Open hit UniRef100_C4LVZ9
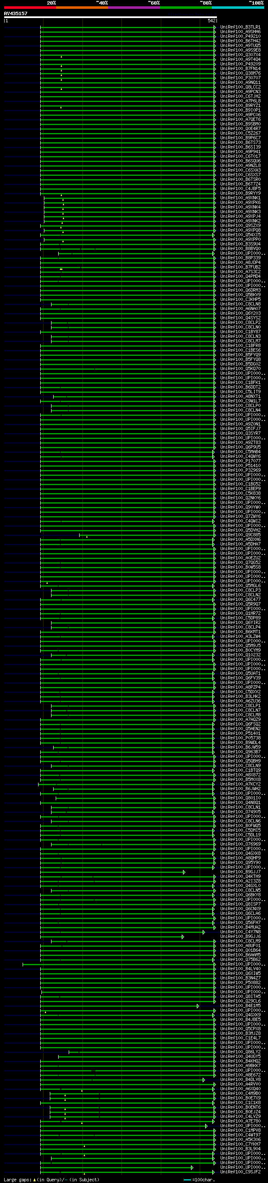The height and width of the screenshot is (1183, 268). click(240, 1116)
